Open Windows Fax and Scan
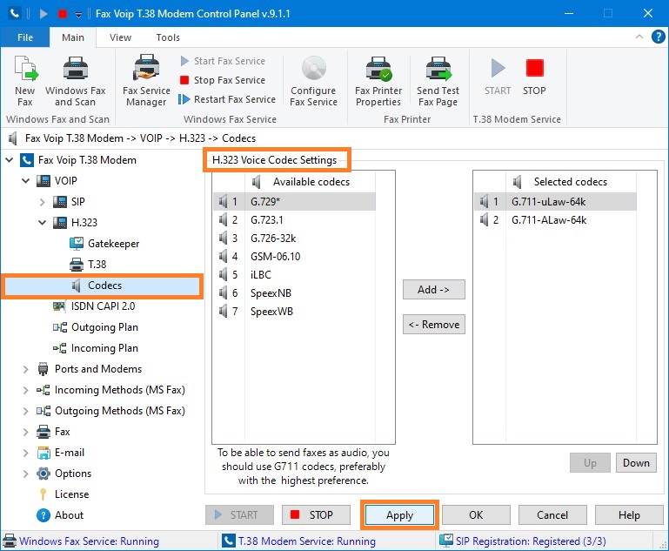This screenshot has height=551, width=669. [75, 81]
